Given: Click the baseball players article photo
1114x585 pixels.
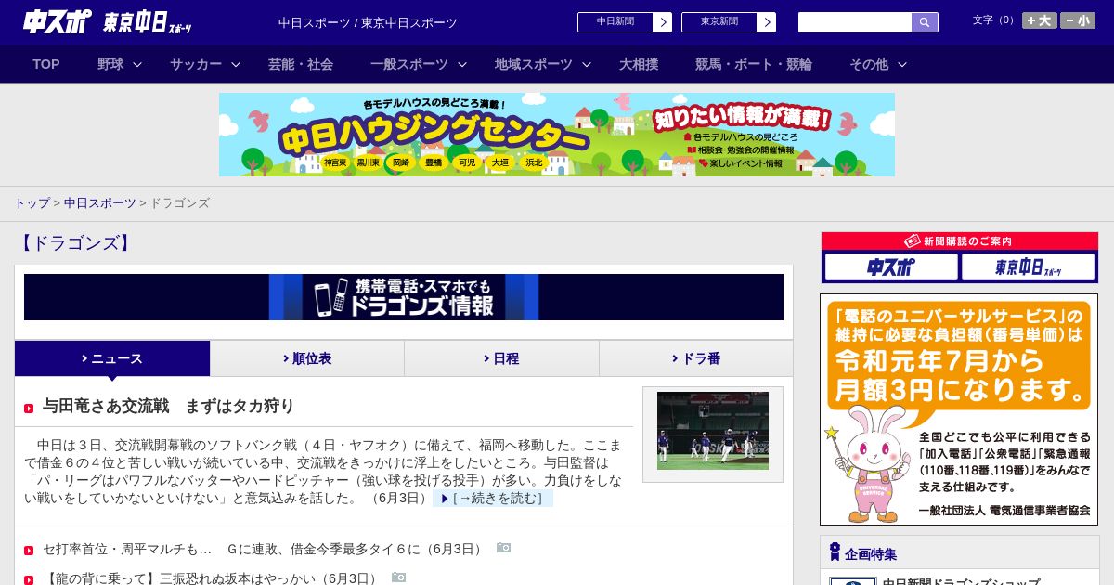Looking at the screenshot, I should [713, 431].
